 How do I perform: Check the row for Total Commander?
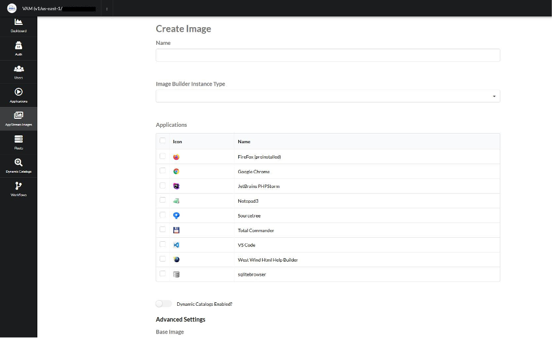(163, 229)
